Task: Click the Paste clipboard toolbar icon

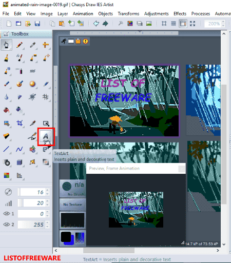Action: (x=62, y=24)
